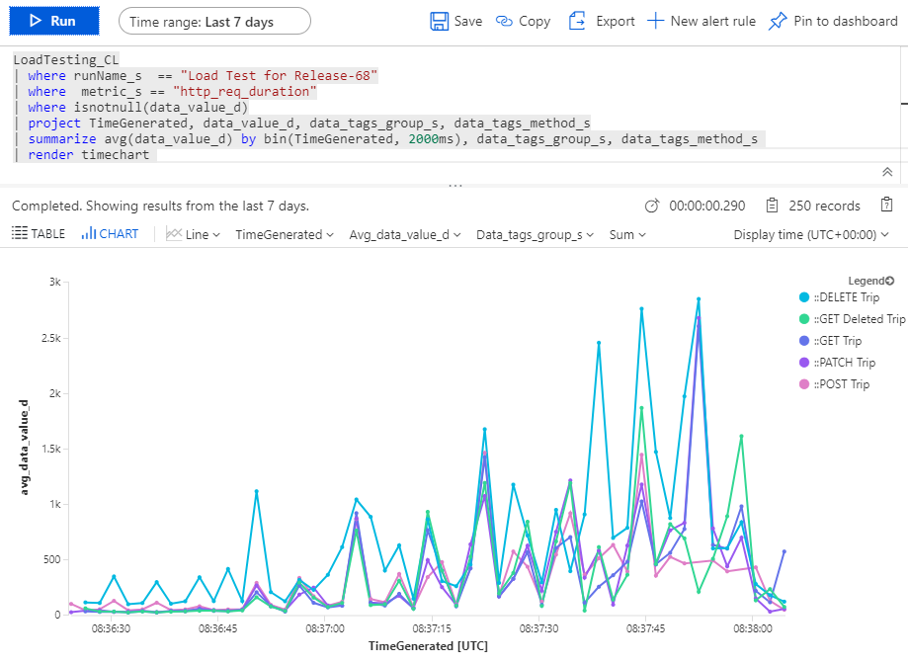This screenshot has height=664, width=908.
Task: Click the New alert rule plus icon
Action: [655, 21]
